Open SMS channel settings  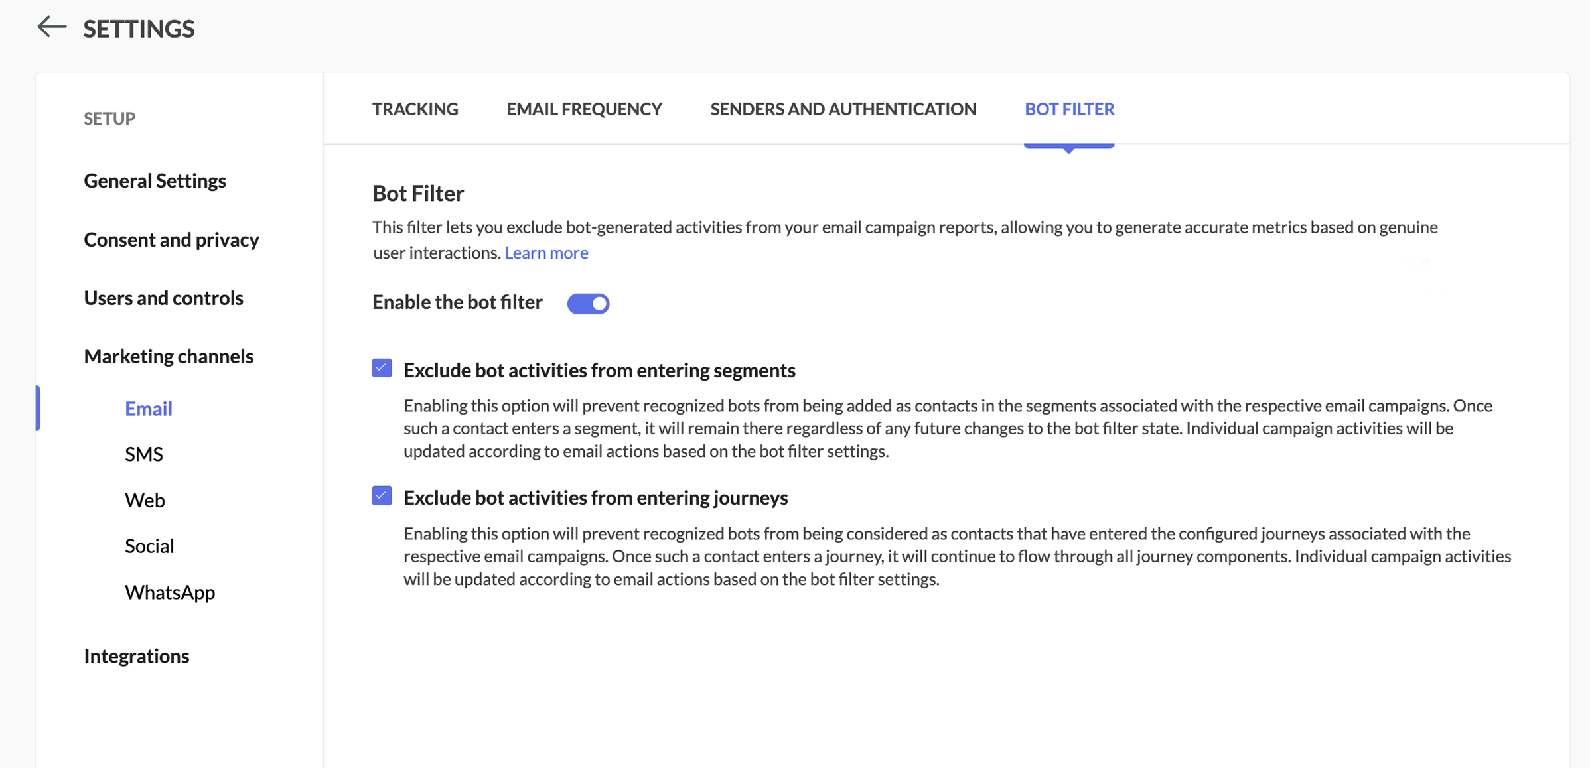[144, 454]
